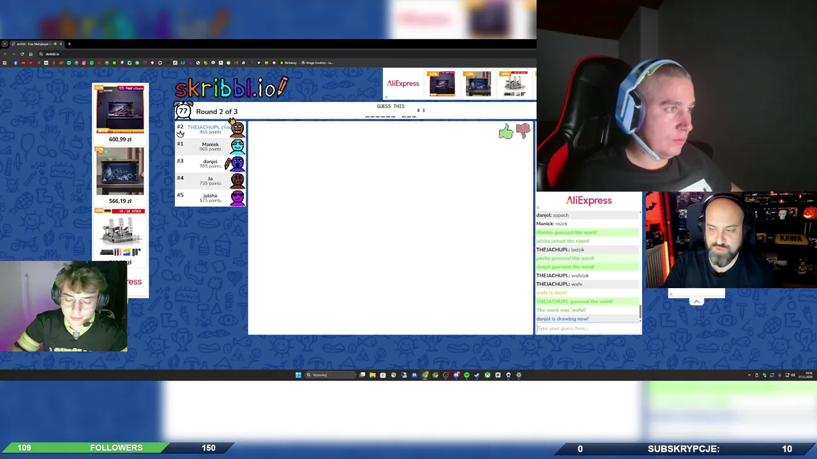Go to browser home page
The height and width of the screenshot is (459, 817).
[x=31, y=54]
